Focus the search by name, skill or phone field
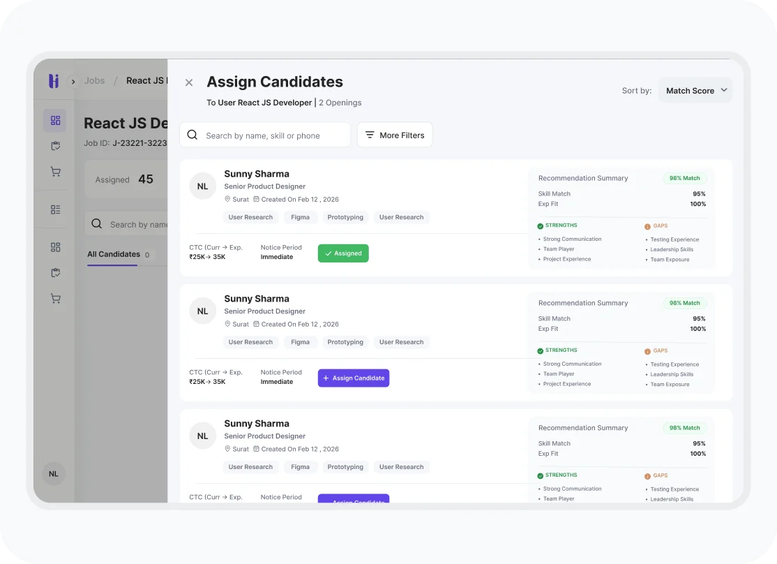The width and height of the screenshot is (777, 564). point(272,135)
